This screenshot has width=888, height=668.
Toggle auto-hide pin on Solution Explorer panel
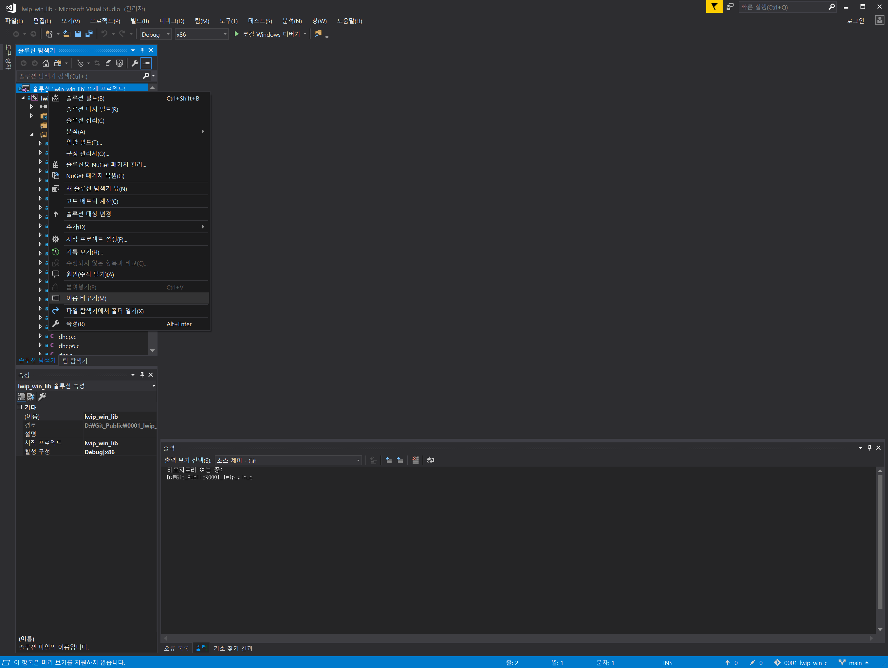[142, 50]
